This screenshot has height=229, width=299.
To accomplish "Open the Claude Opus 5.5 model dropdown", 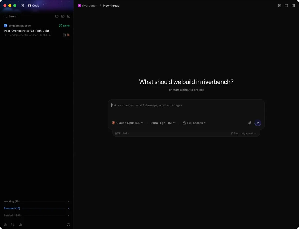I will coord(127,123).
